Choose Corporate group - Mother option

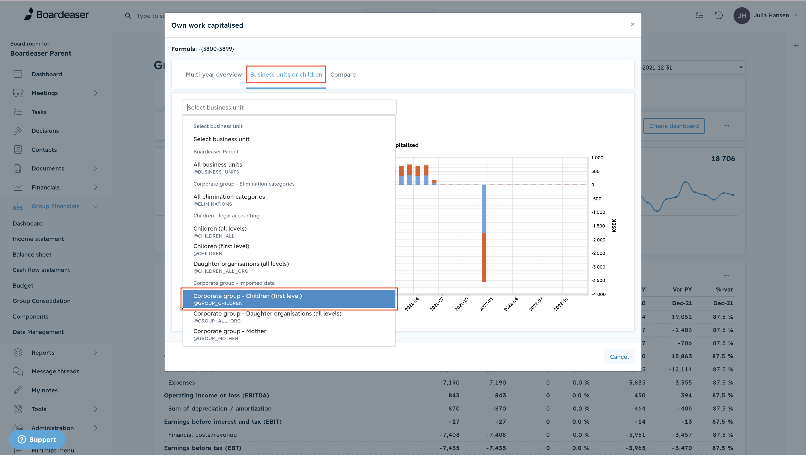[x=289, y=334]
